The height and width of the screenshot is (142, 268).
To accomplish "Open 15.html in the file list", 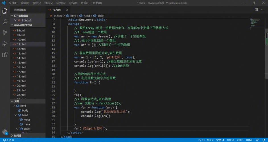I will [x=28, y=63].
